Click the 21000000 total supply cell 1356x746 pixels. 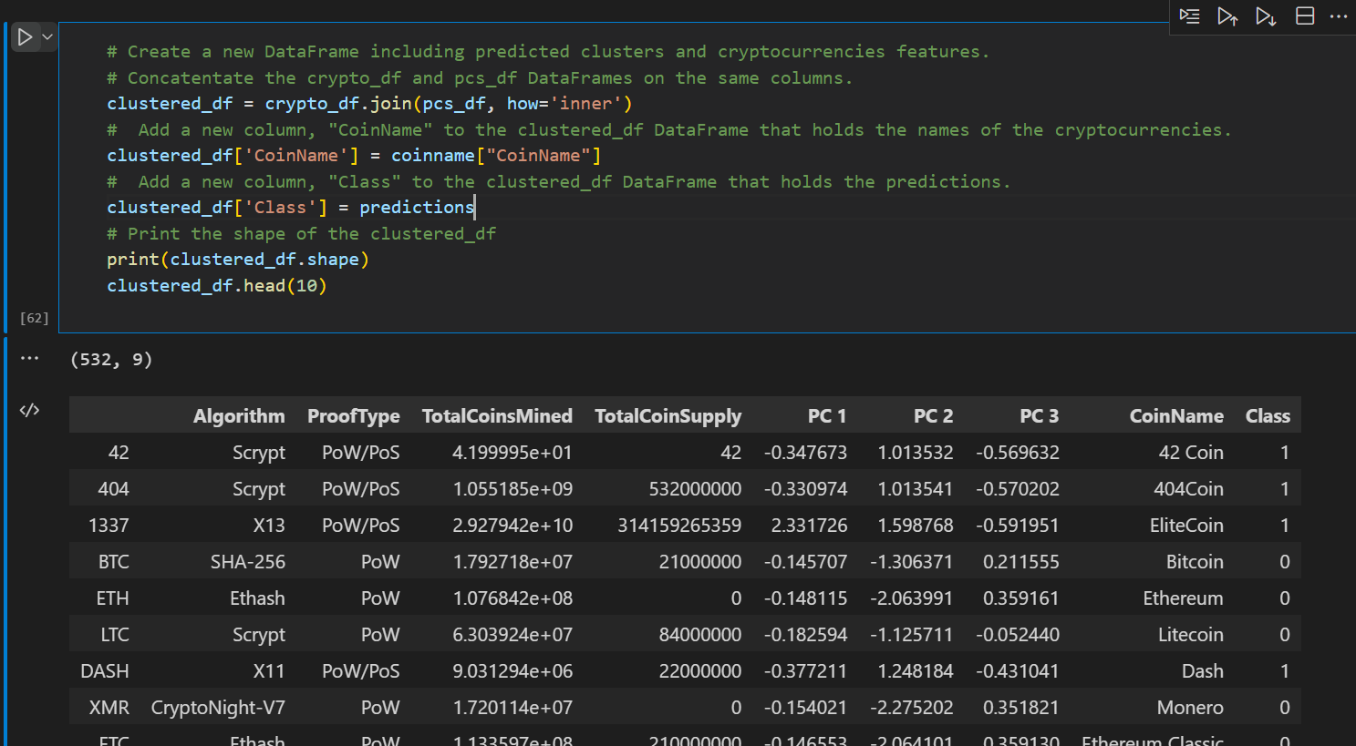point(700,562)
